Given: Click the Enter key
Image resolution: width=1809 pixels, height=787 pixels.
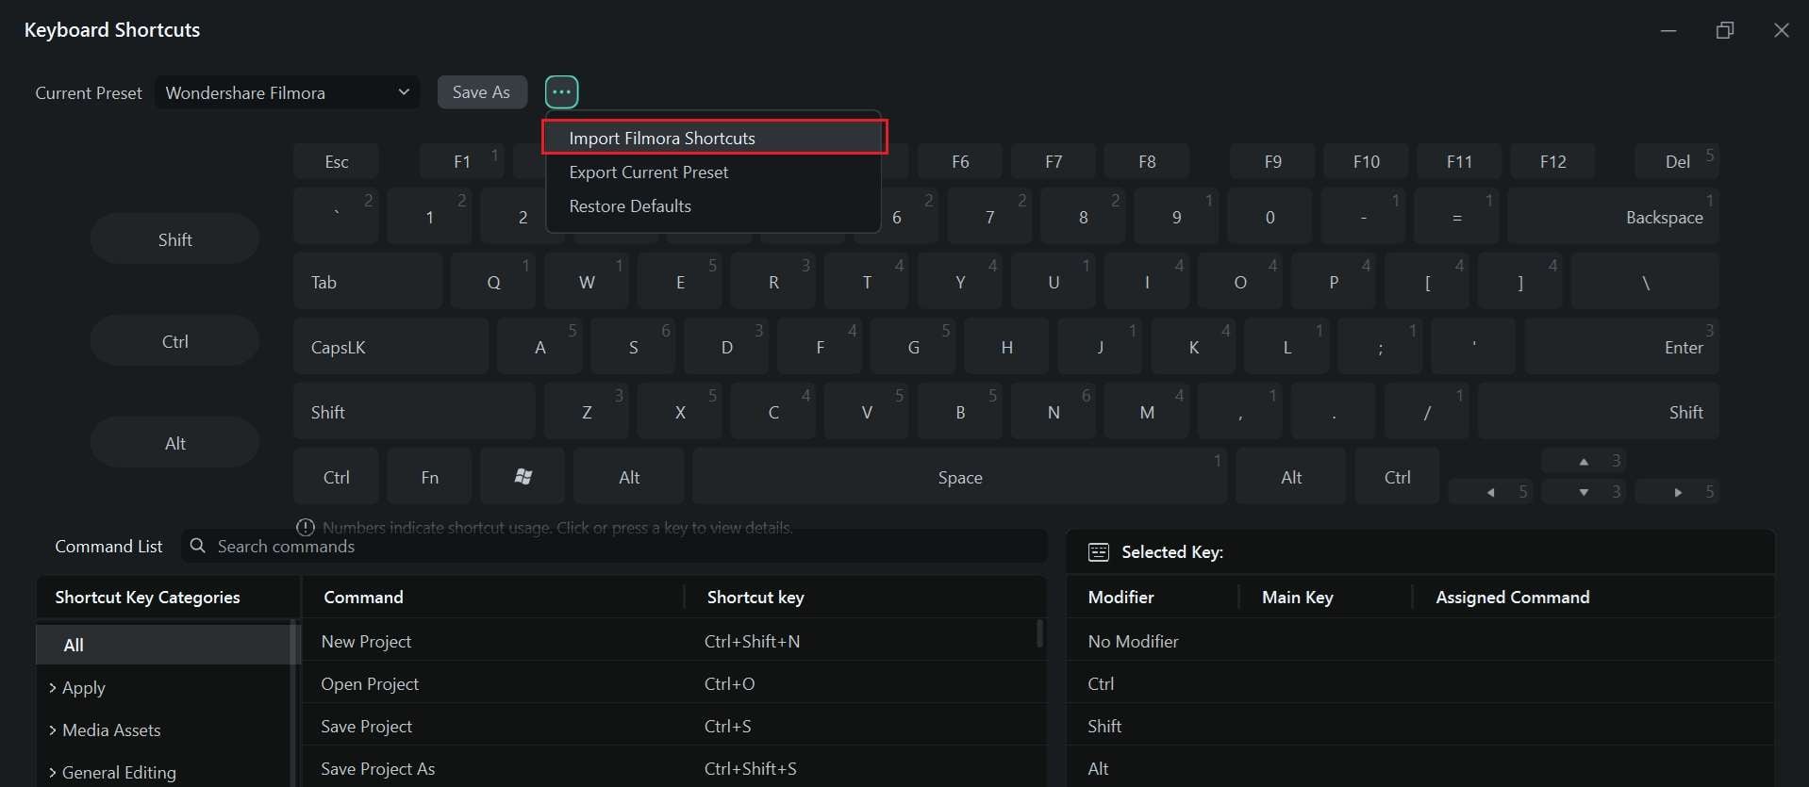Looking at the screenshot, I should click(x=1621, y=347).
